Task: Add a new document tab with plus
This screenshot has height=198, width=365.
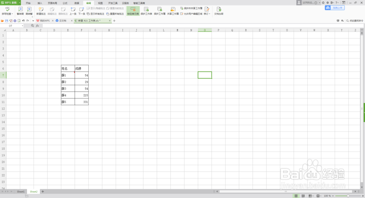Action: click(114, 21)
